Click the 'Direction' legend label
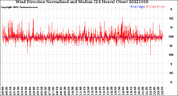 pyautogui.click(x=155, y=7)
